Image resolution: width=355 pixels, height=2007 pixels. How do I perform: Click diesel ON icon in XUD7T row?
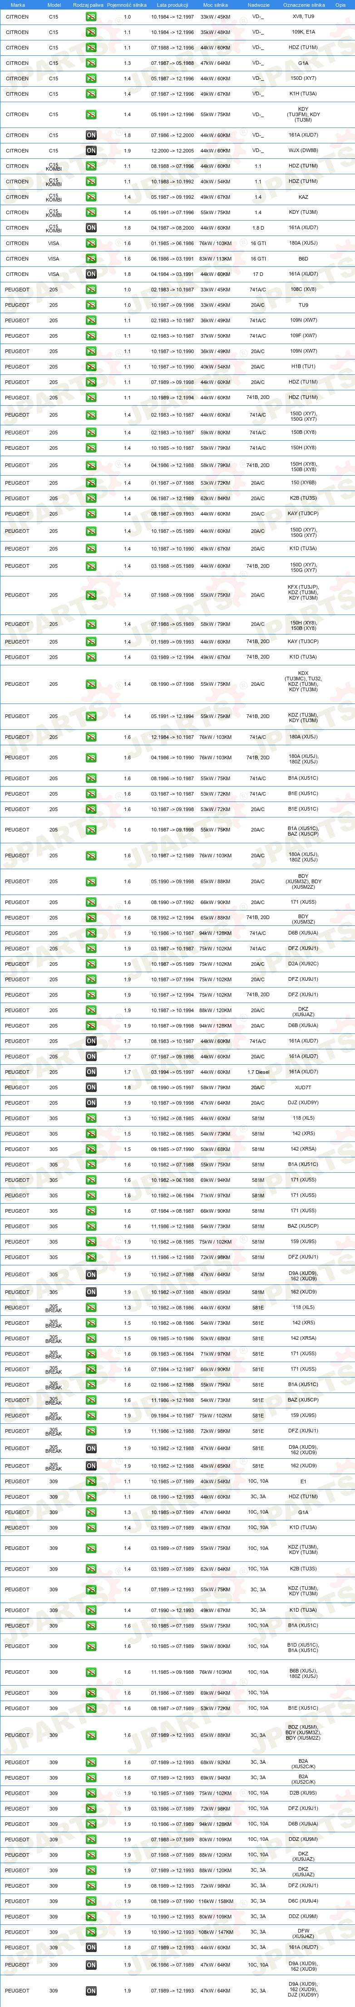tap(91, 1087)
